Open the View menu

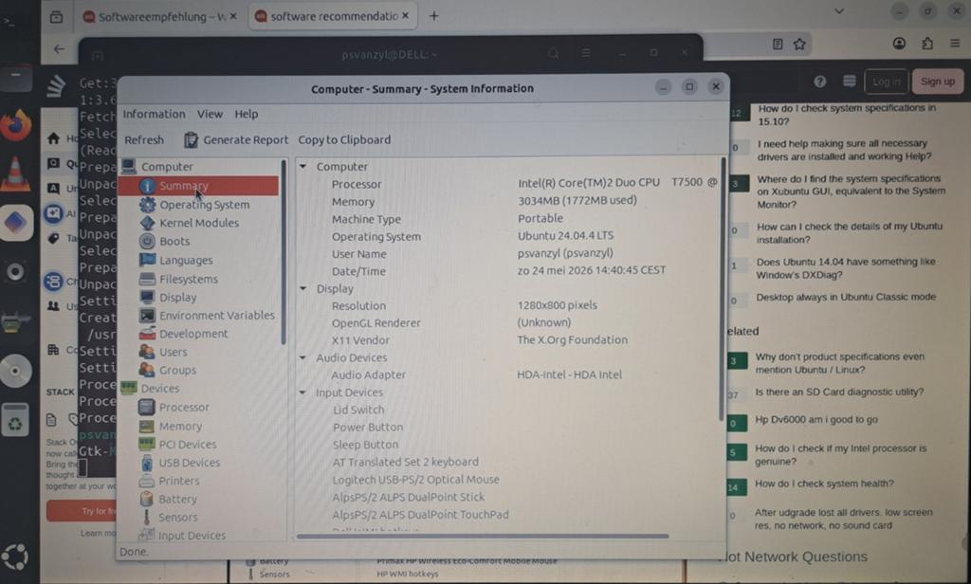(x=210, y=114)
